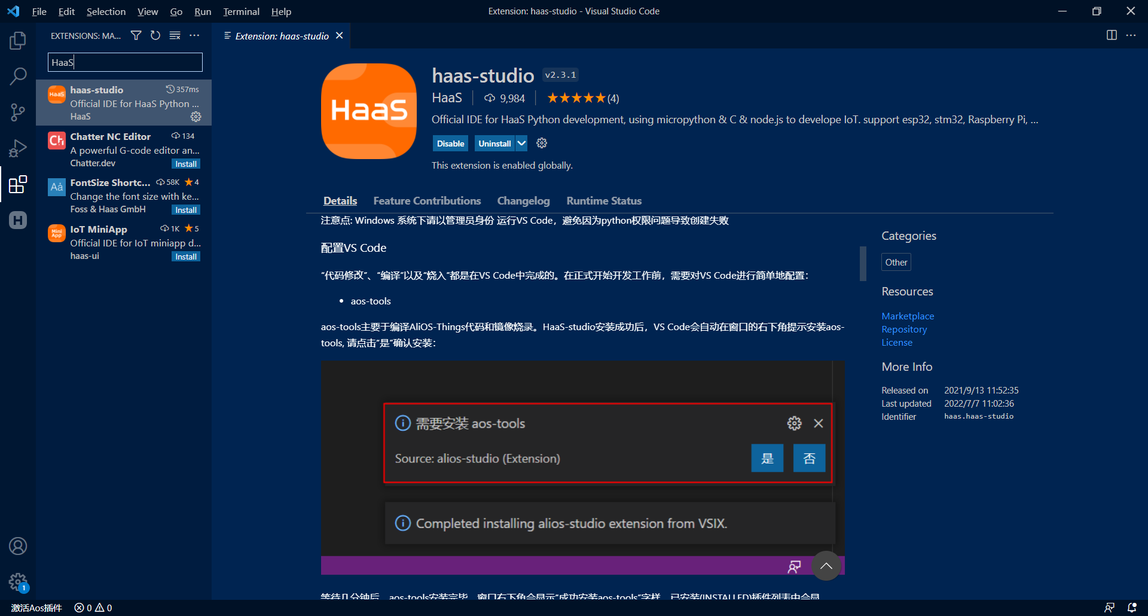
Task: Open notifications bell in status bar
Action: click(x=1132, y=608)
